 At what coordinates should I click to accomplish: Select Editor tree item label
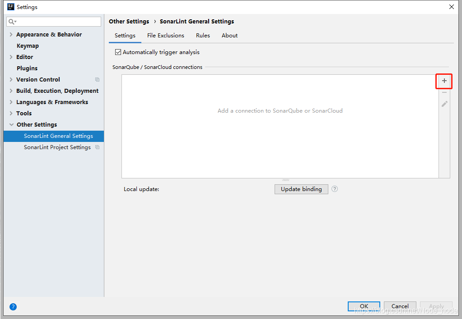coord(24,57)
